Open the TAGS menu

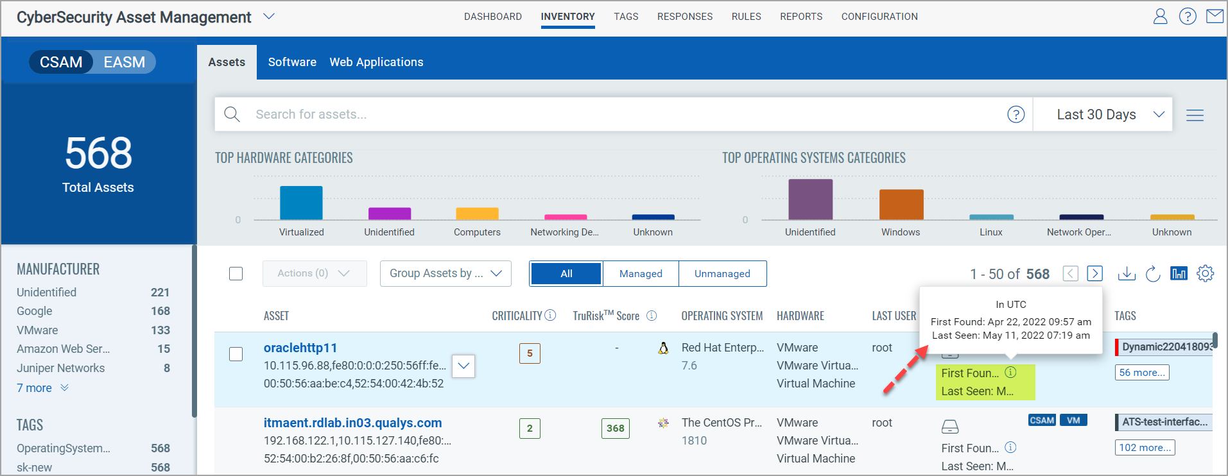point(626,17)
